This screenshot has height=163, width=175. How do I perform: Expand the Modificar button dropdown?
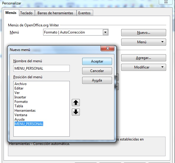point(144,67)
